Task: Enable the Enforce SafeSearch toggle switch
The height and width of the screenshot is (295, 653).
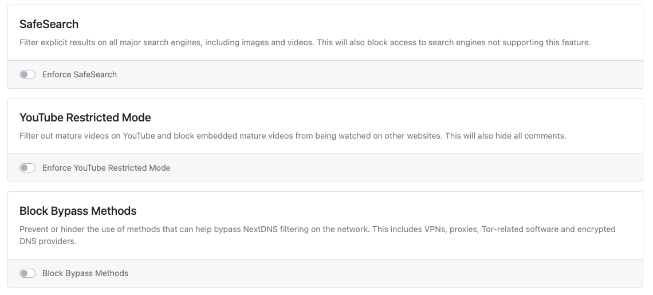Action: click(x=27, y=74)
